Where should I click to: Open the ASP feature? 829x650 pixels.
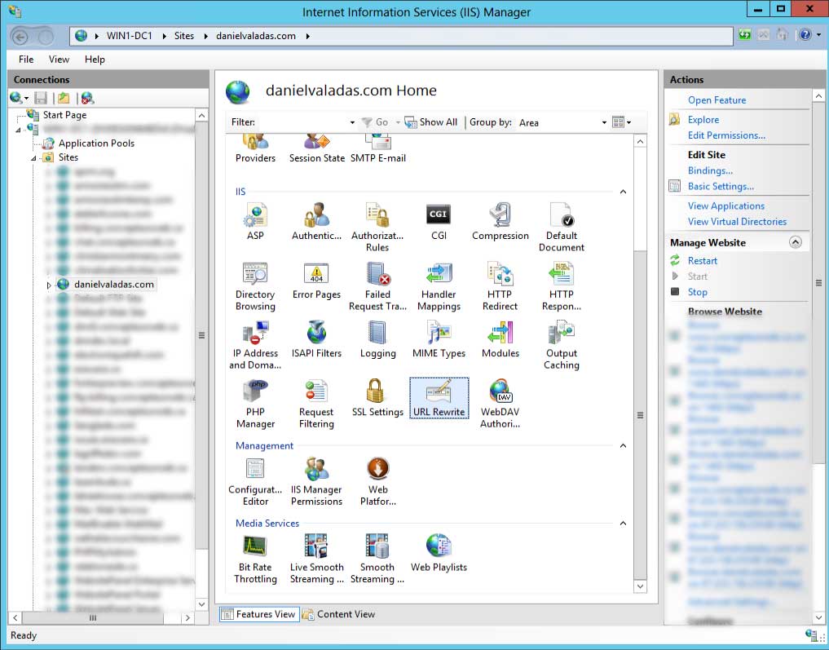coord(255,222)
